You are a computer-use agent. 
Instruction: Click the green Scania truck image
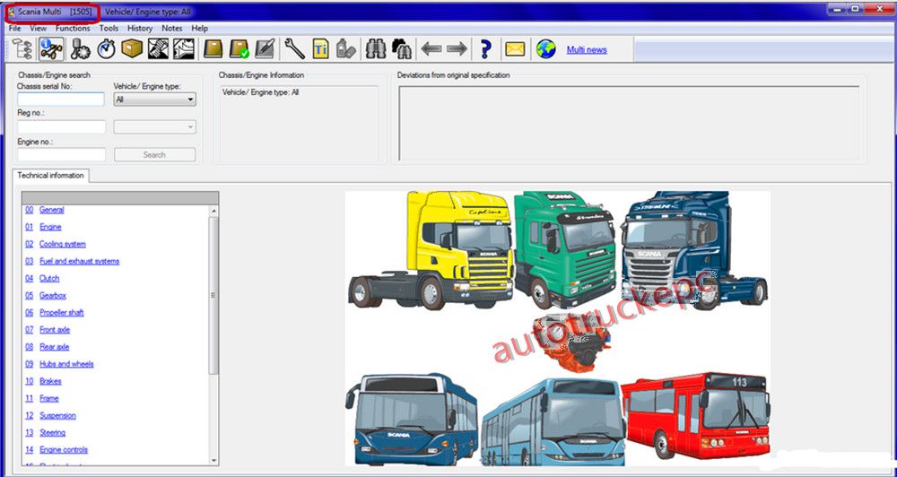coord(565,248)
